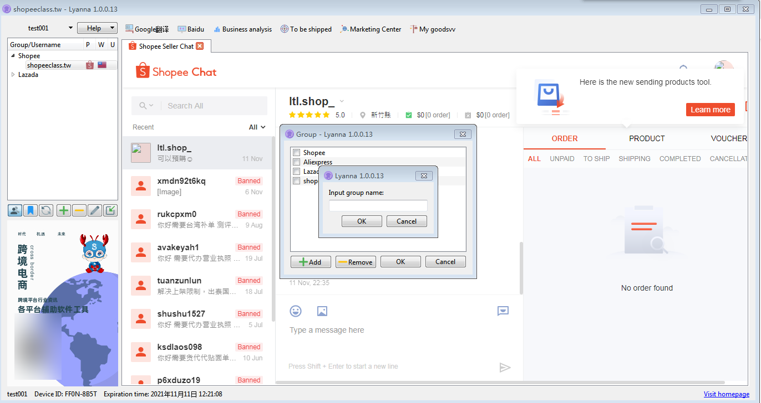The width and height of the screenshot is (761, 403).
Task: Click the Type a message here box
Action: coord(399,330)
